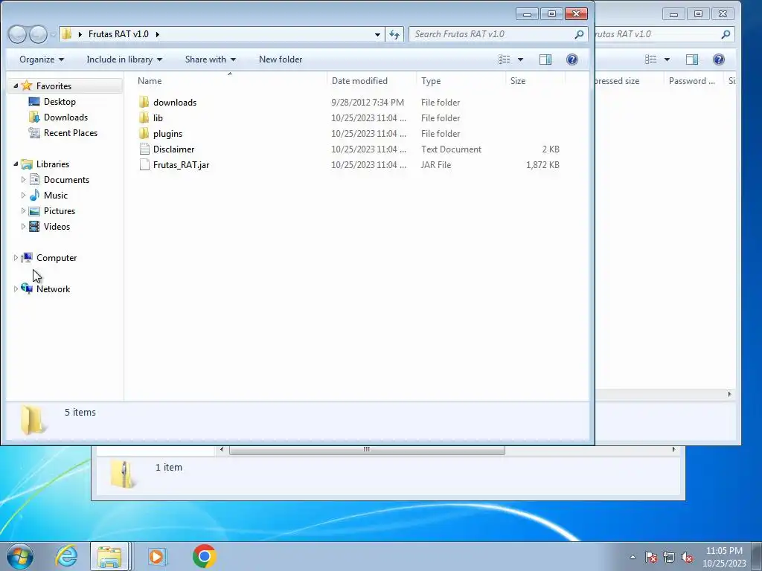Open File Explorer taskbar button

[109, 556]
